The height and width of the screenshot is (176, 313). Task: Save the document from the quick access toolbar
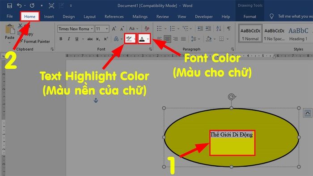(x=9, y=5)
